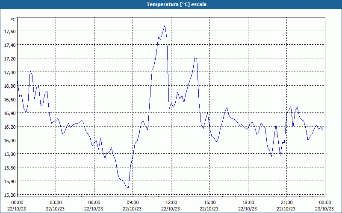
Task: Click the 17,60 y-axis label
Action: [x=10, y=32]
